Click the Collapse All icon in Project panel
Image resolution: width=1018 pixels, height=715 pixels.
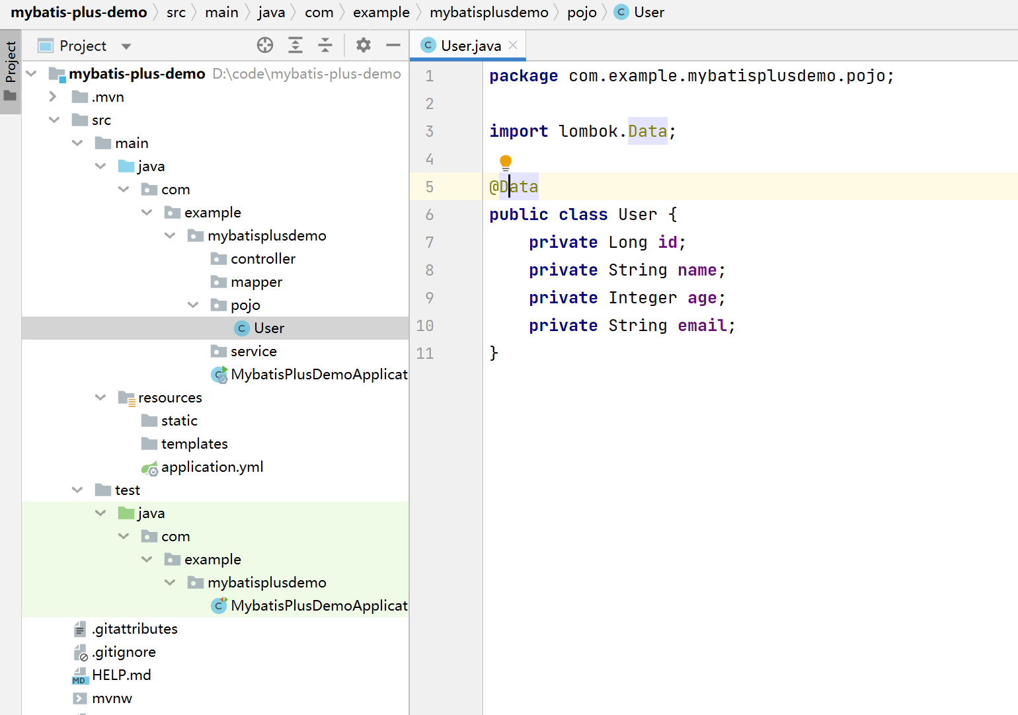click(x=325, y=45)
